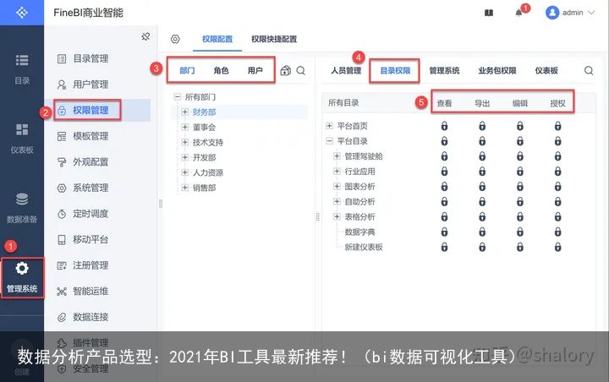This screenshot has height=382, width=609.
Task: Expand the 开发部 department node
Action: pos(185,157)
